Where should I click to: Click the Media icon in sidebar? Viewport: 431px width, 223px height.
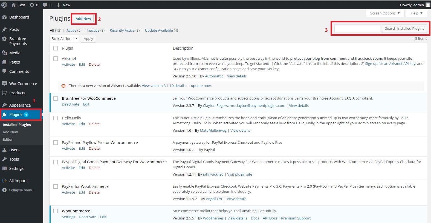click(4, 53)
